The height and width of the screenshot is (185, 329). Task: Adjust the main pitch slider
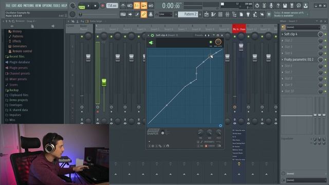[98, 14]
